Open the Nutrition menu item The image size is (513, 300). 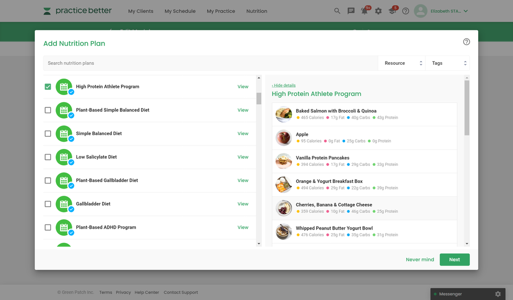point(256,11)
